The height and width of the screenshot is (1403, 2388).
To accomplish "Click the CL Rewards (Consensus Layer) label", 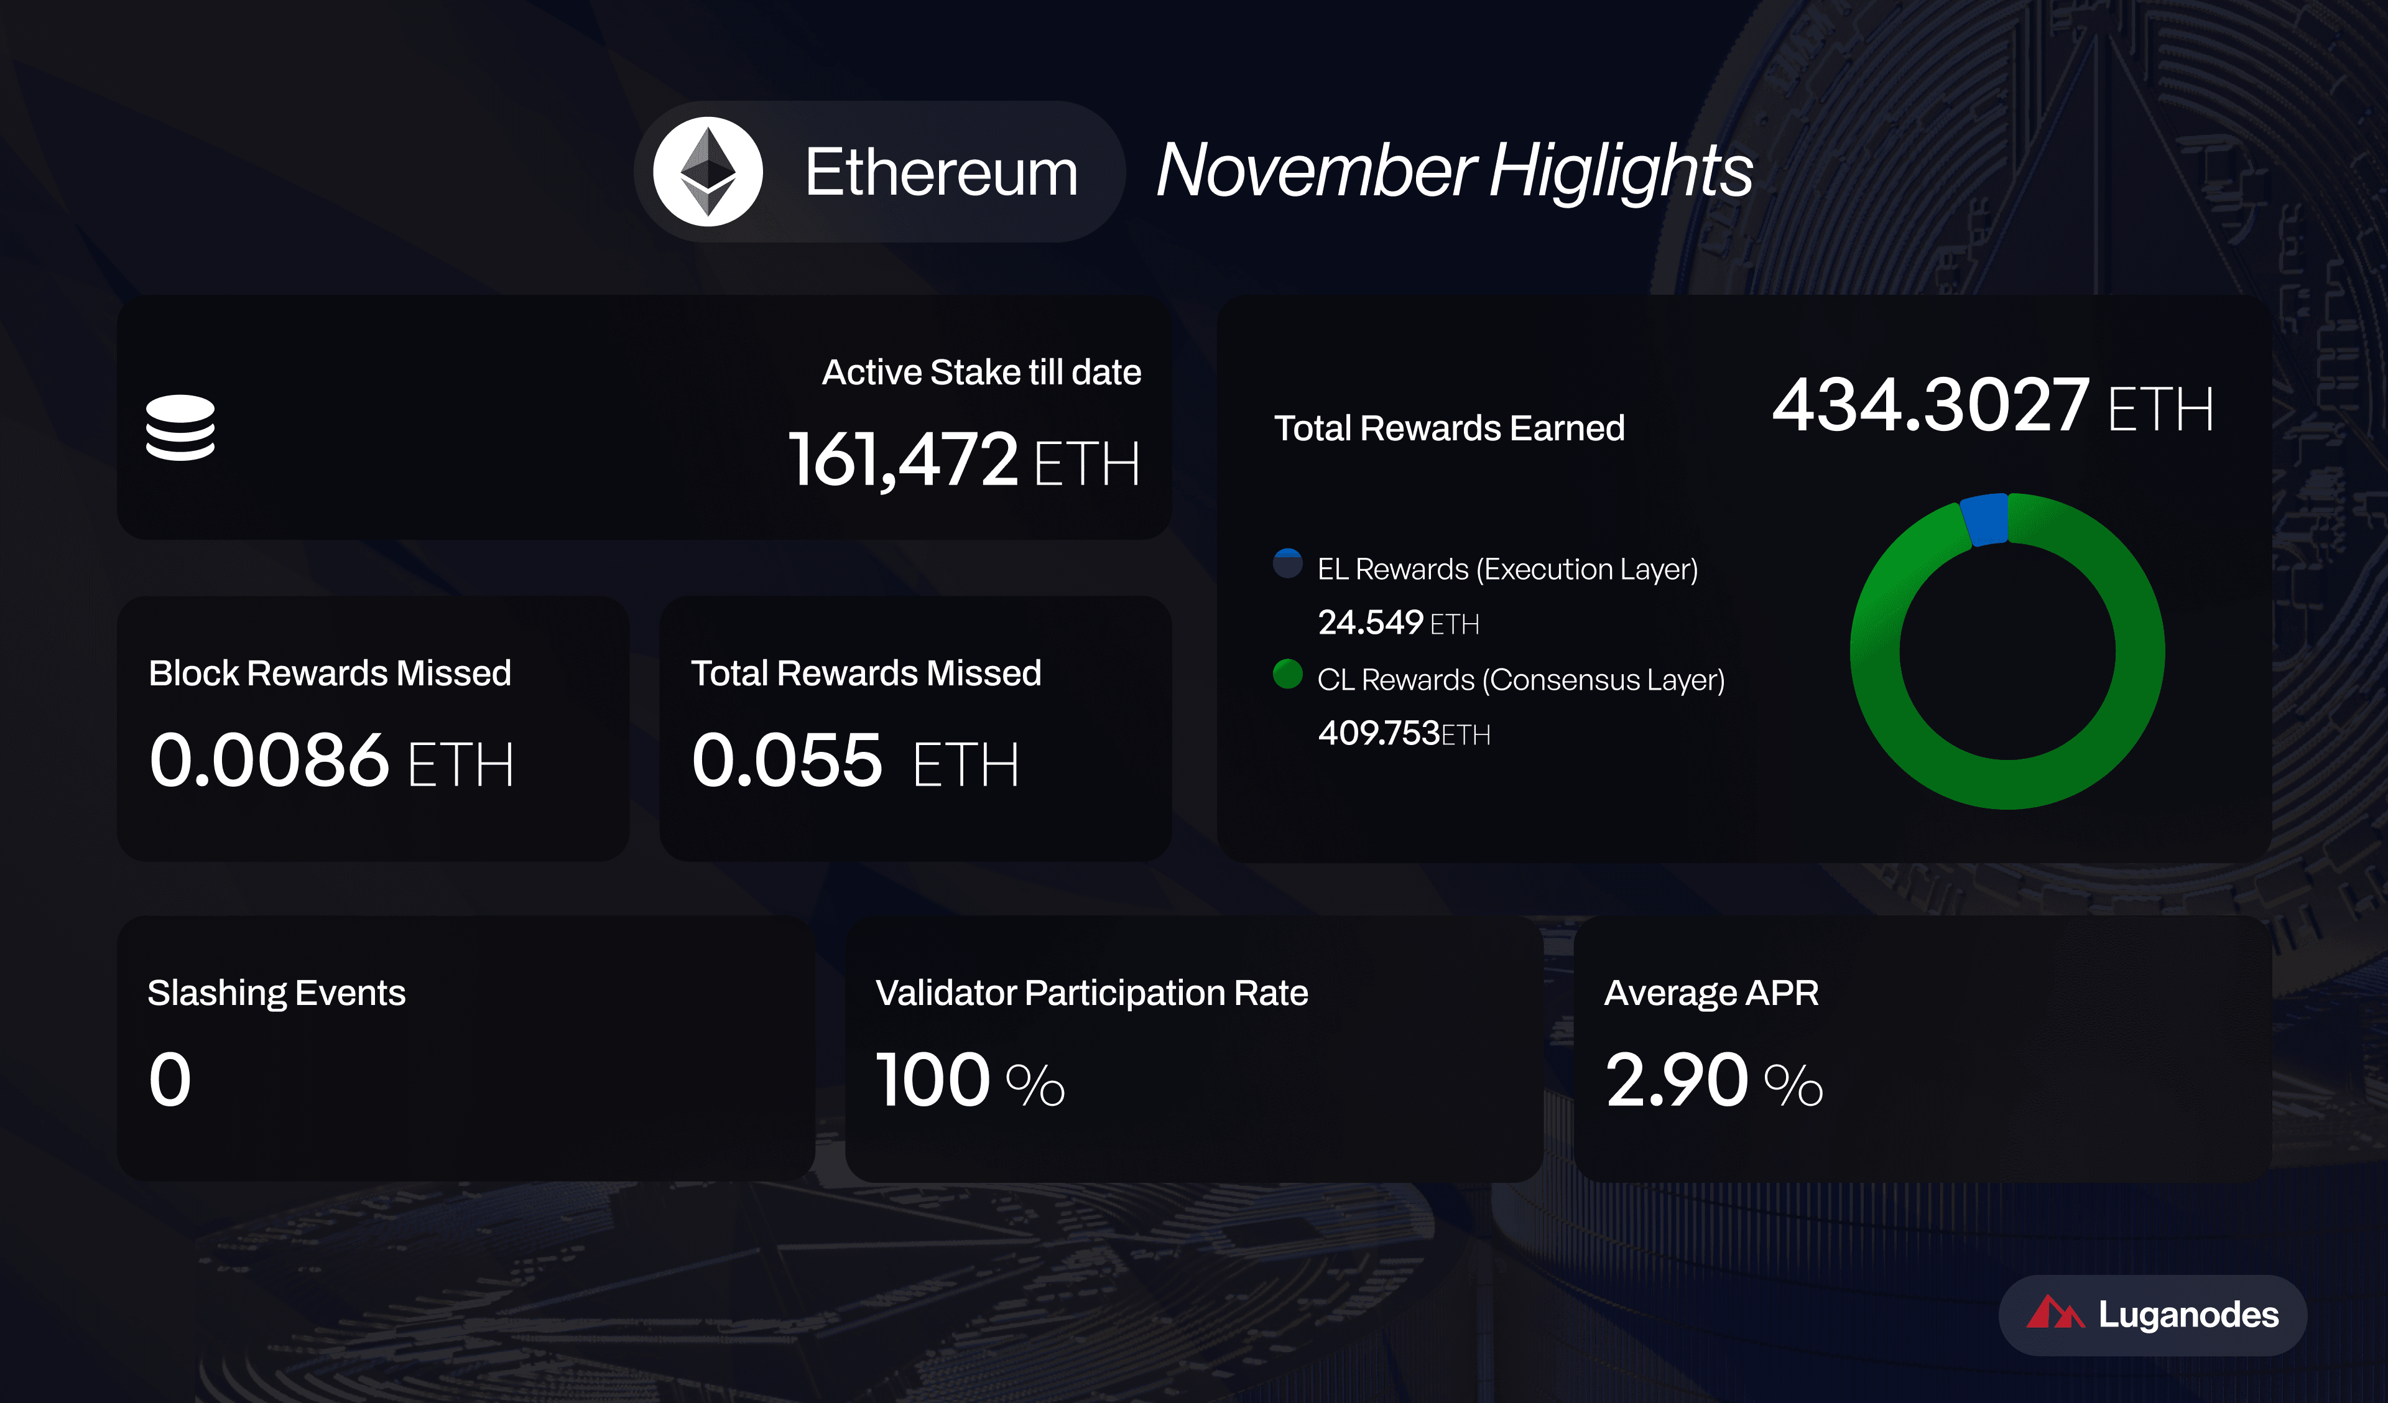I will (x=1520, y=680).
